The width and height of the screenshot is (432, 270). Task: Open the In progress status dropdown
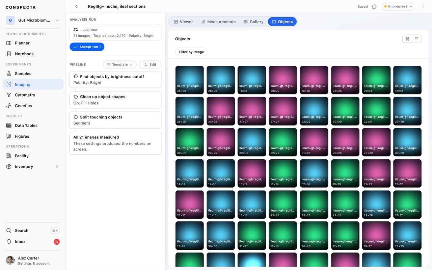pos(398,6)
